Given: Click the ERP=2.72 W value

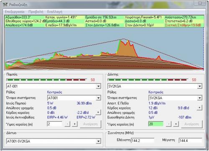Looking at the screenshot, I should (x=86, y=117).
